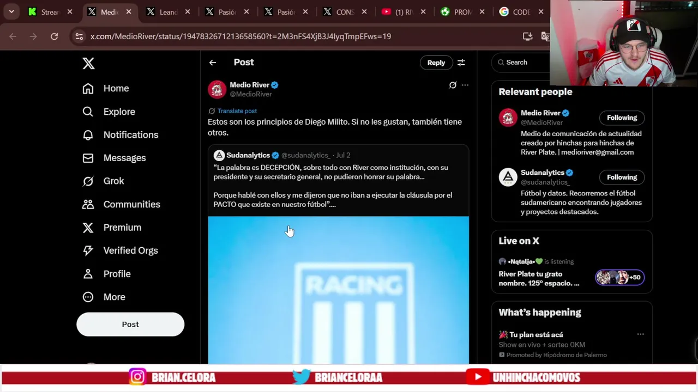The image size is (698, 392).
Task: Click the magnifier icon next to Explore
Action: coord(88,112)
